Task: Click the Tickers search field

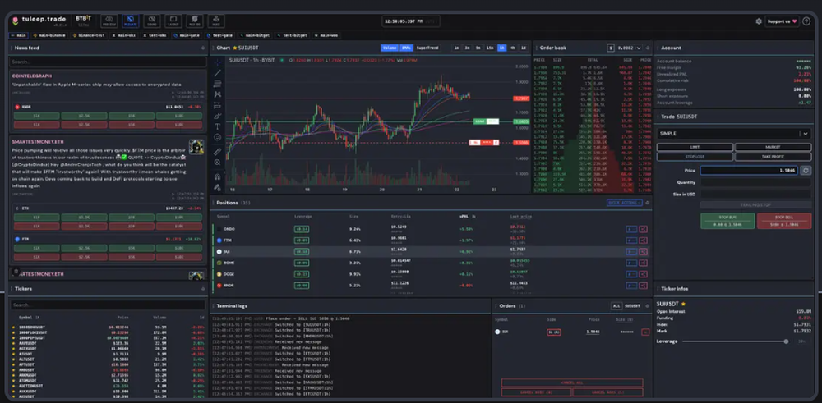Action: pos(108,305)
